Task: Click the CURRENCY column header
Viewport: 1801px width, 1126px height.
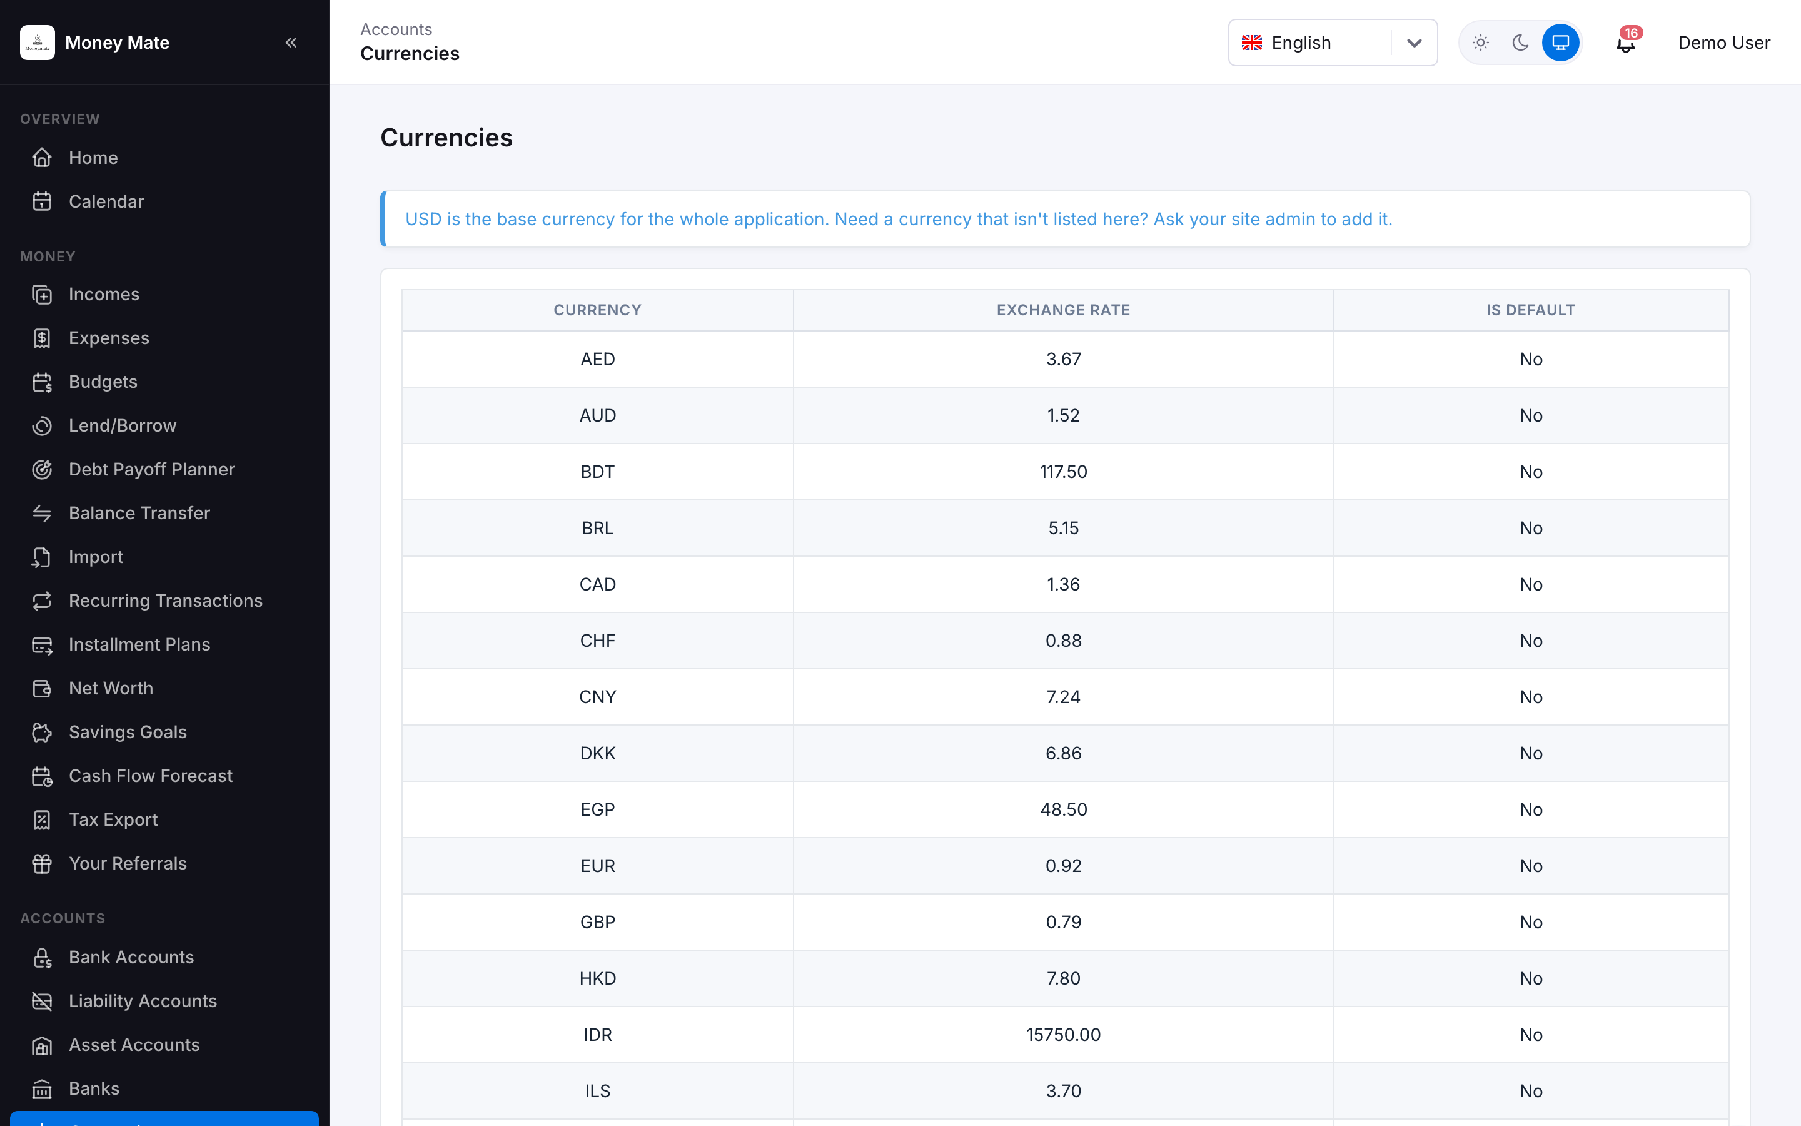Action: coord(598,310)
